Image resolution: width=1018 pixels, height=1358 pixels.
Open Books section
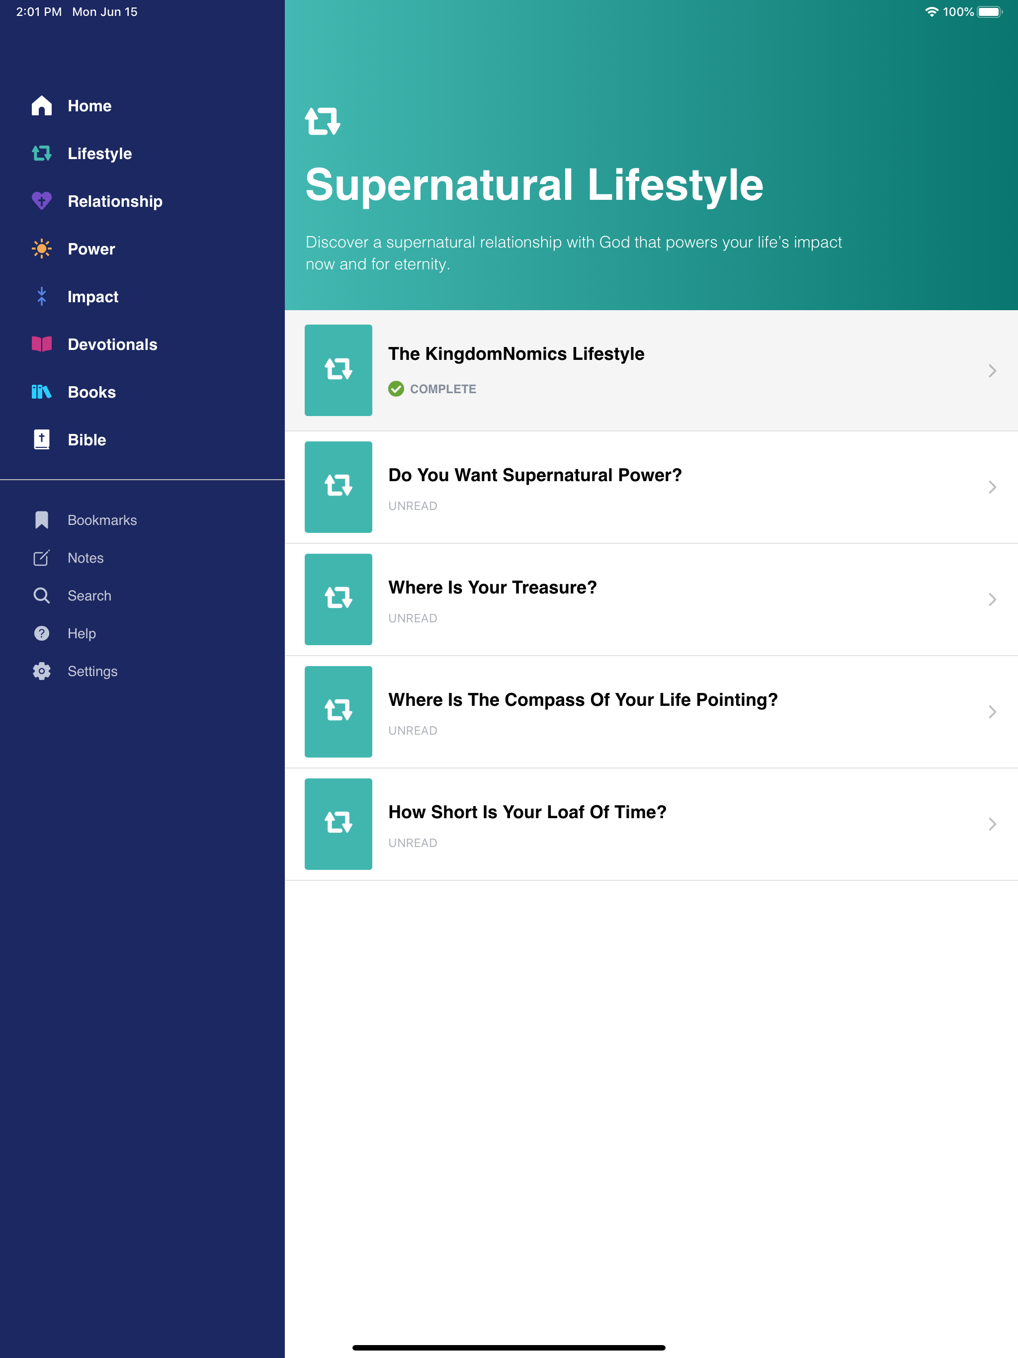point(91,392)
